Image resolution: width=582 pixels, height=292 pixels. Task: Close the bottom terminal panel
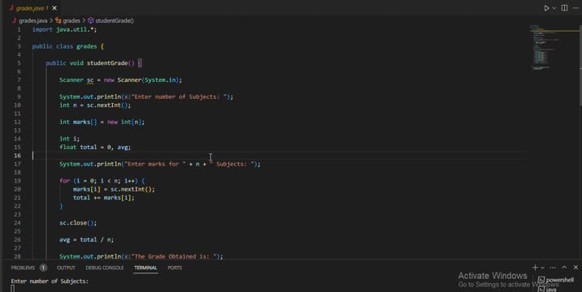(575, 267)
